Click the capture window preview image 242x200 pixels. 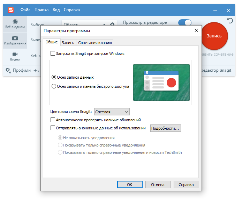coord(161,83)
